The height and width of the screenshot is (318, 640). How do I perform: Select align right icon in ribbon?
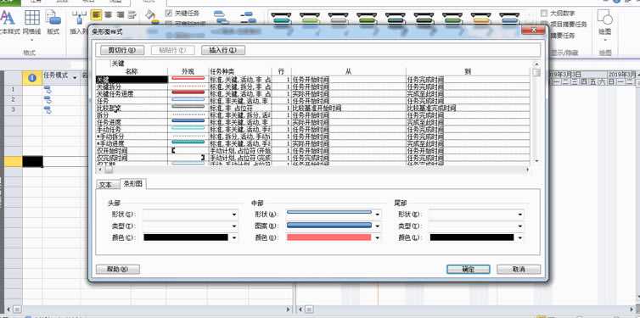(x=120, y=15)
